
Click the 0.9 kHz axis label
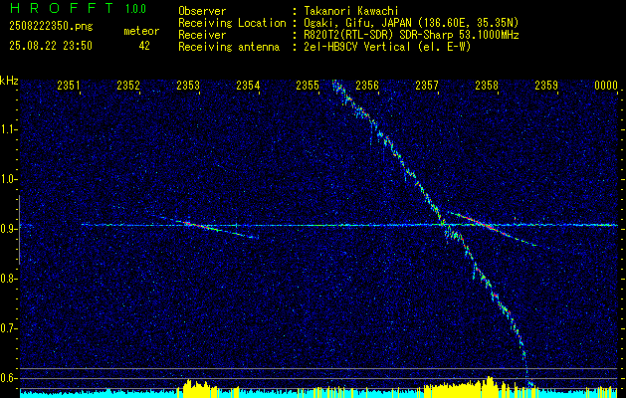tap(7, 229)
